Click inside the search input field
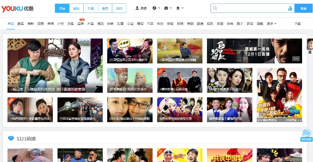Screen dimensions: 313x162 (250, 8)
